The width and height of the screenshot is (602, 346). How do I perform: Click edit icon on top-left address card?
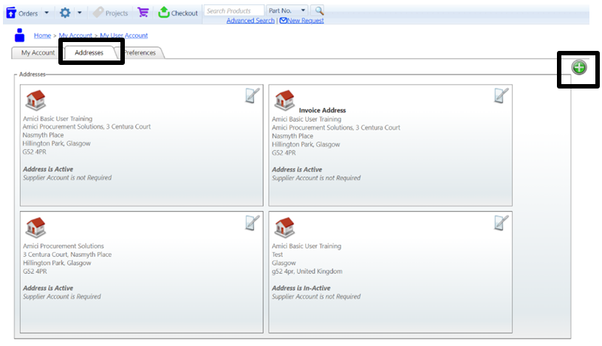coord(253,95)
